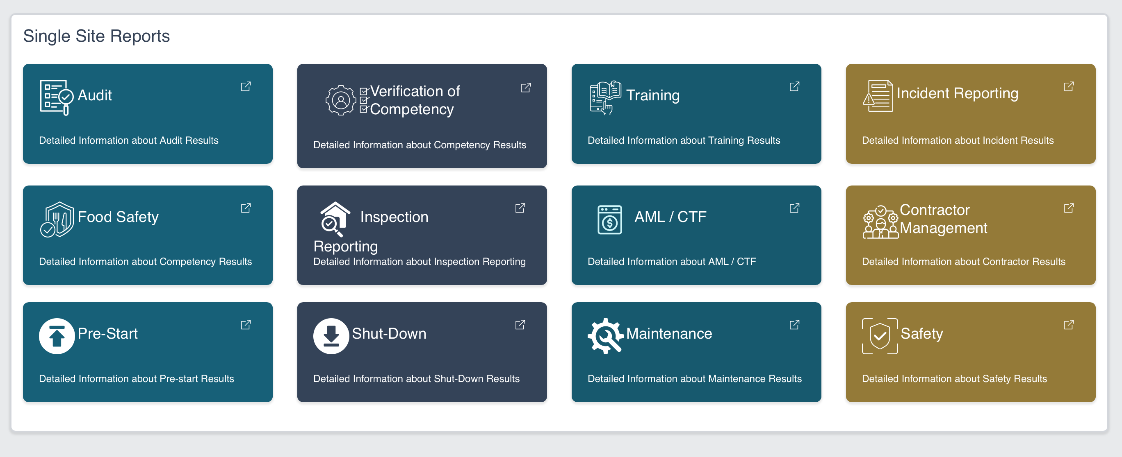Viewport: 1122px width, 457px height.
Task: Click 'Detailed Information about Audit Results' text
Action: (x=129, y=140)
